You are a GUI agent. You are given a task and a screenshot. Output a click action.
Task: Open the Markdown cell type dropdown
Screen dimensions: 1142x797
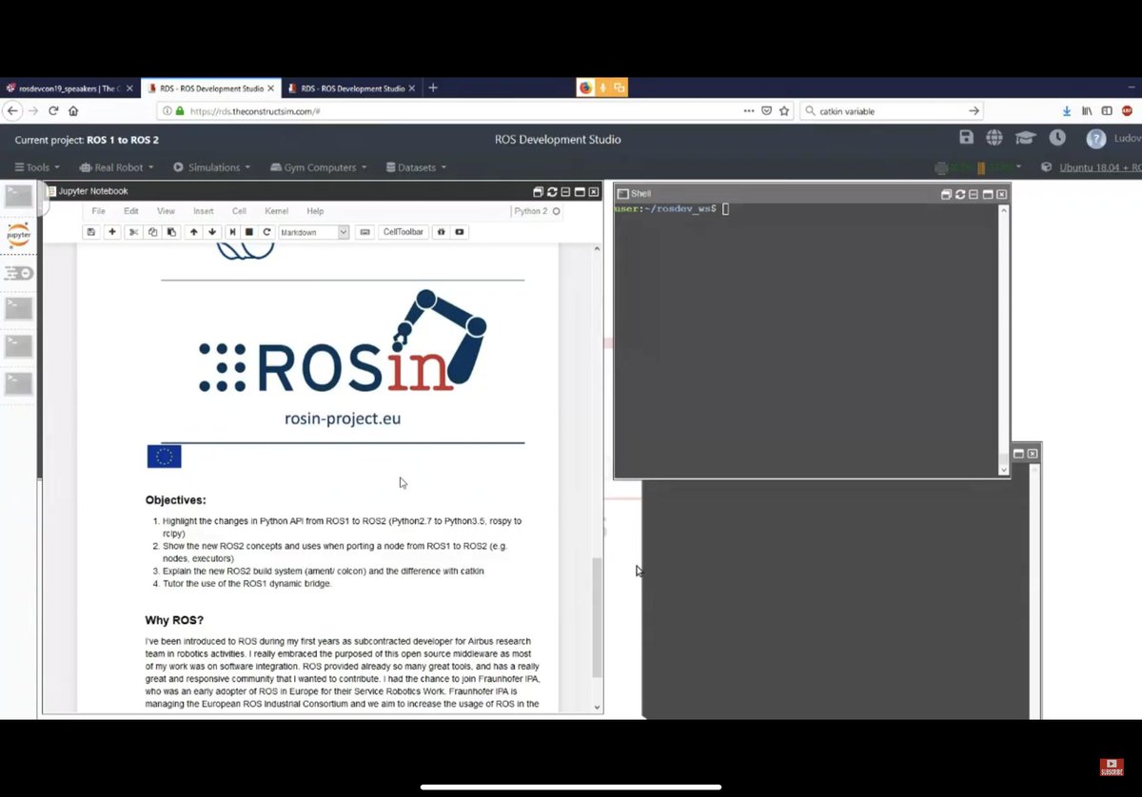coord(314,232)
